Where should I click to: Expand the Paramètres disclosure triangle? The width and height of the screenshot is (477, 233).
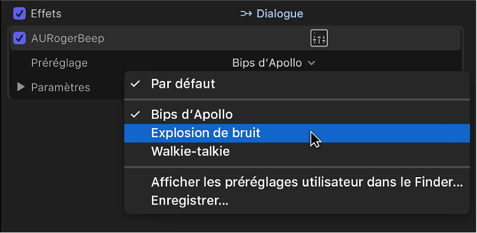pos(21,87)
